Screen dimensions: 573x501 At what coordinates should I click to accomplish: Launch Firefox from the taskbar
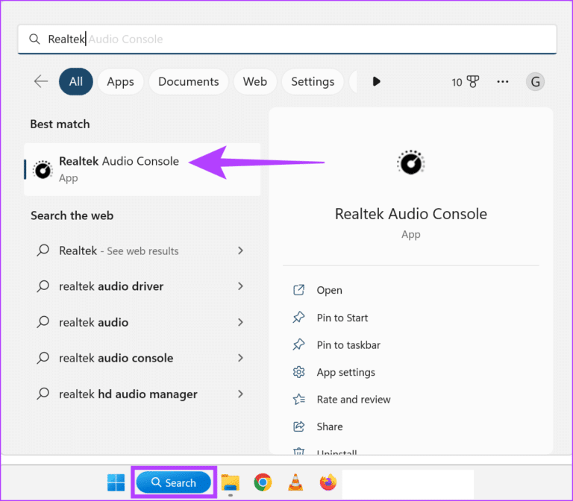[x=328, y=482]
